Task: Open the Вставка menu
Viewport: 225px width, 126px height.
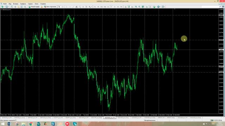Action: [x=15, y=4]
